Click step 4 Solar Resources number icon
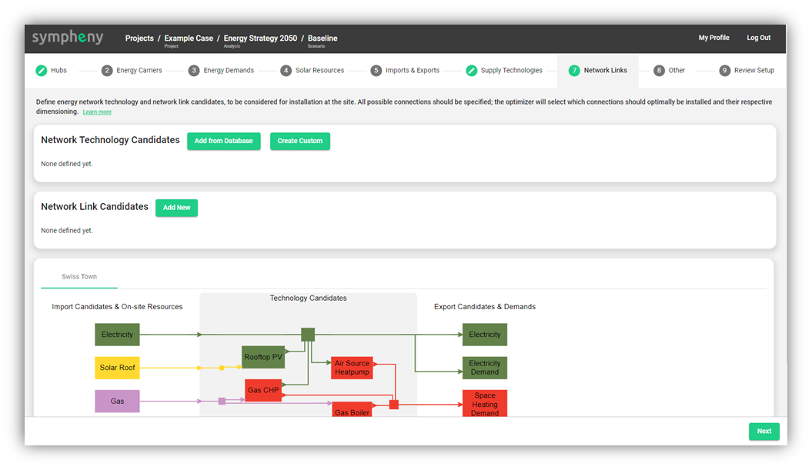This screenshot has height=470, width=812. pyautogui.click(x=286, y=71)
